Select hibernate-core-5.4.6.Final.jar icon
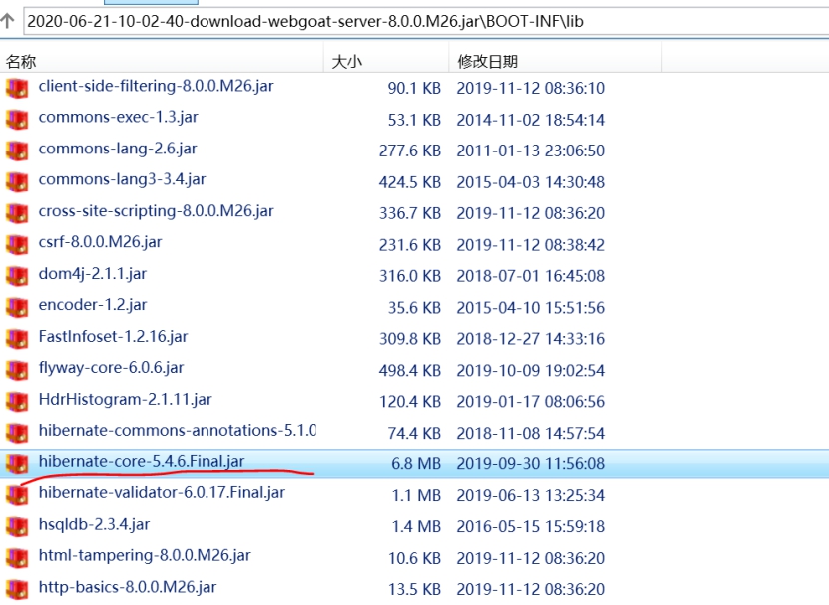Screen dimensions: 829x605 click(x=17, y=463)
